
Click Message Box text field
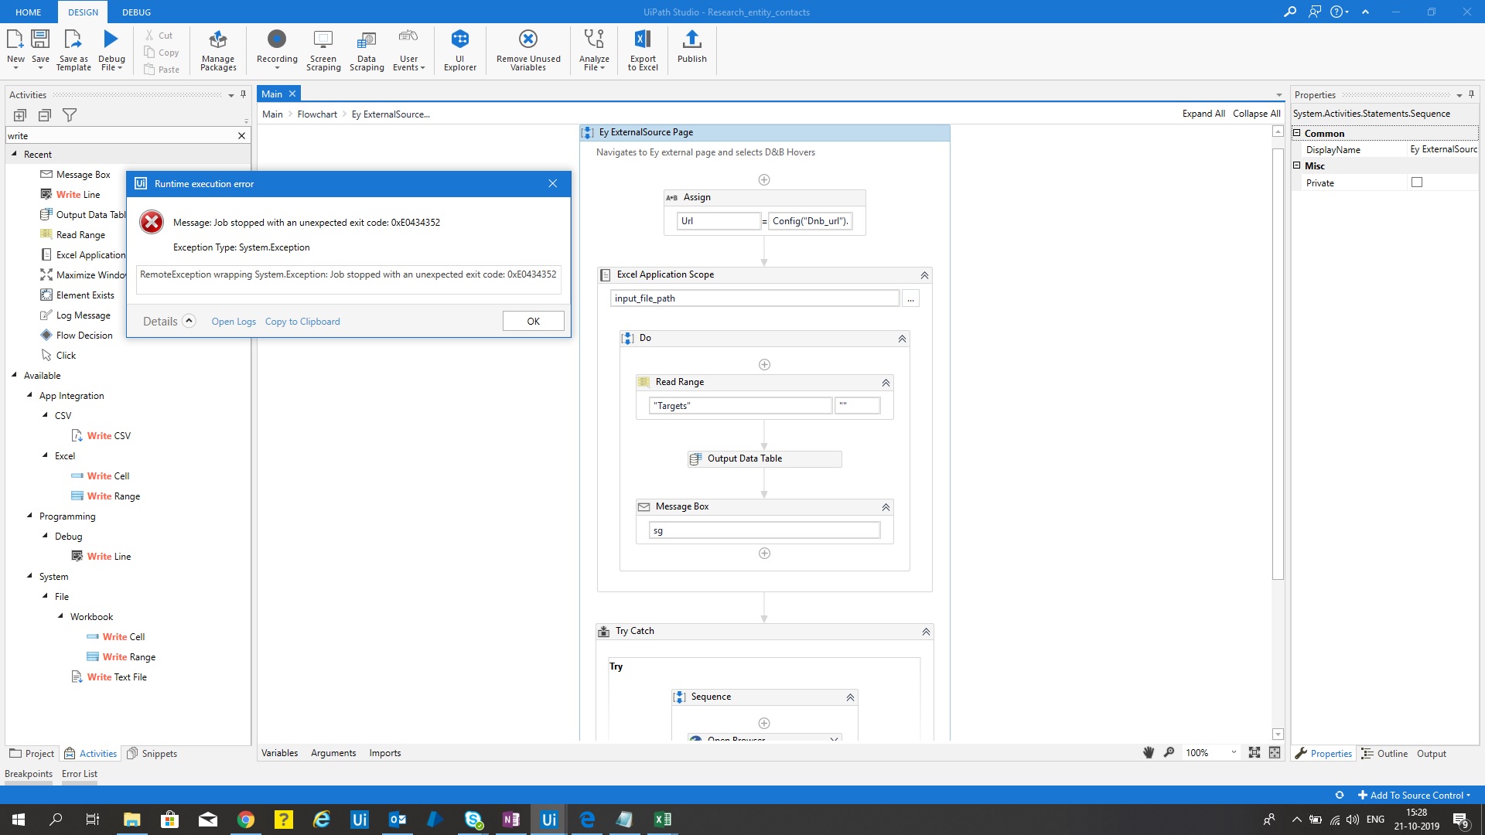(x=764, y=530)
